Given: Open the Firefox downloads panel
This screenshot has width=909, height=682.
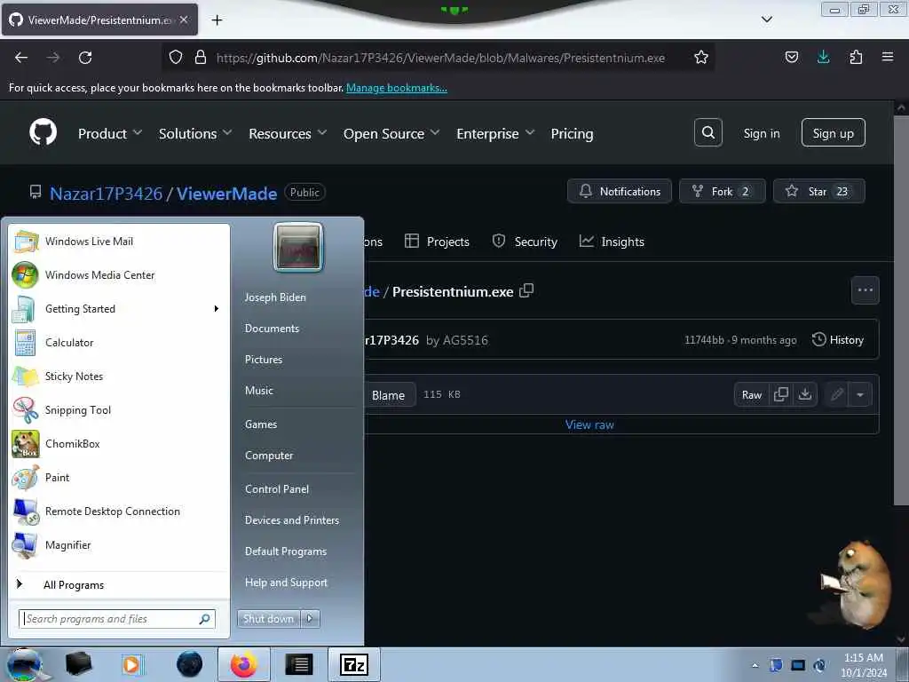Looking at the screenshot, I should tap(823, 57).
